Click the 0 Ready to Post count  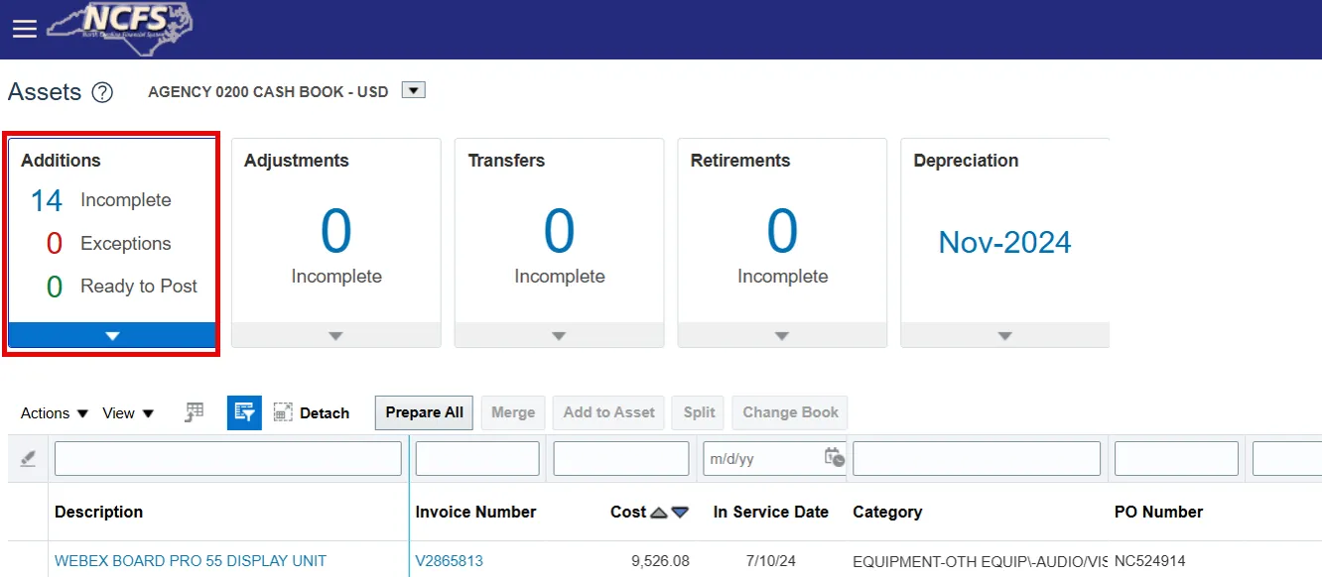coord(55,288)
